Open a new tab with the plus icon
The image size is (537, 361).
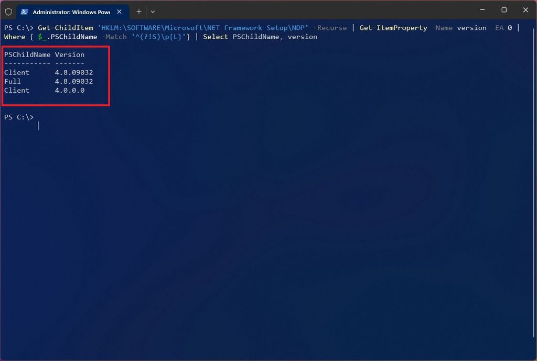[x=138, y=11]
